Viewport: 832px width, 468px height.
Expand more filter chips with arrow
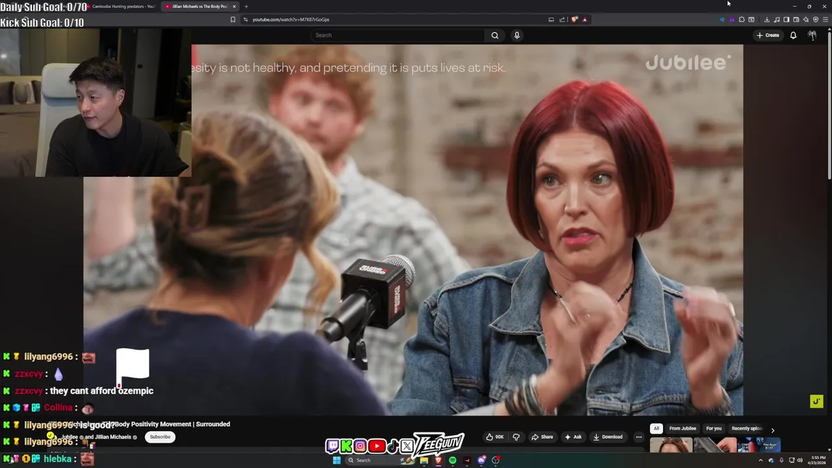pyautogui.click(x=772, y=430)
